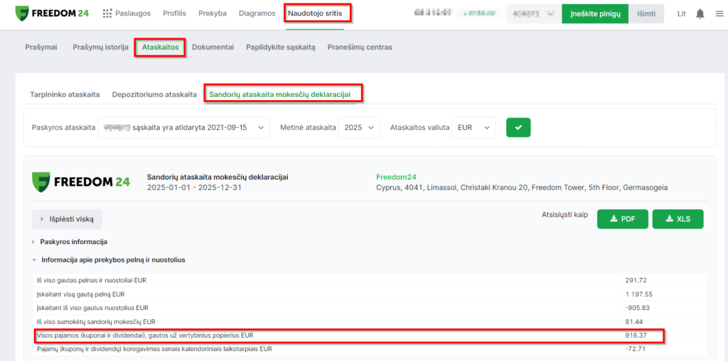Switch to the Tarpininko ataskaita tab

coord(65,94)
